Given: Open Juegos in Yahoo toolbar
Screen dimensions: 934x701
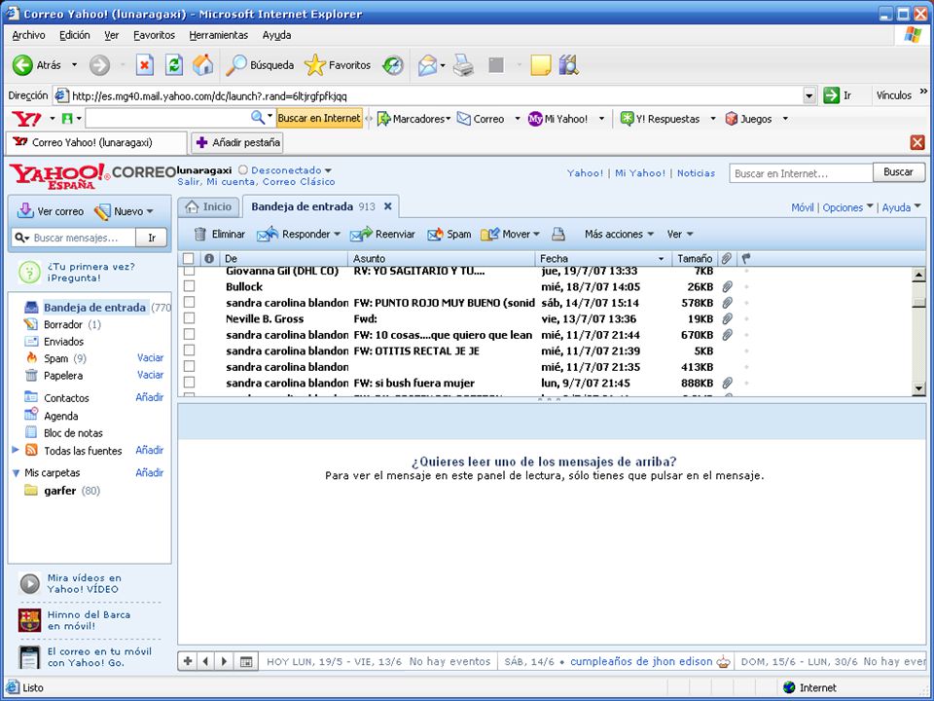Looking at the screenshot, I should [x=748, y=119].
